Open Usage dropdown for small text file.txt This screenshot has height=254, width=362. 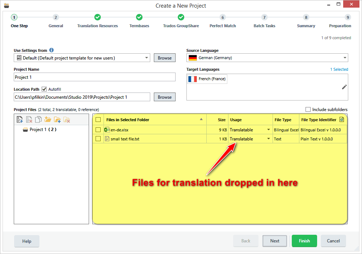coord(269,139)
